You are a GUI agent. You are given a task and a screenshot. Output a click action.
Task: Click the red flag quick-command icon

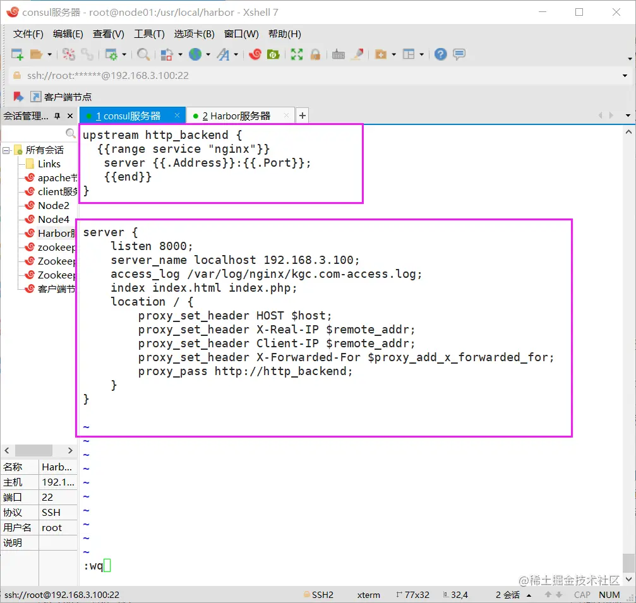point(18,97)
